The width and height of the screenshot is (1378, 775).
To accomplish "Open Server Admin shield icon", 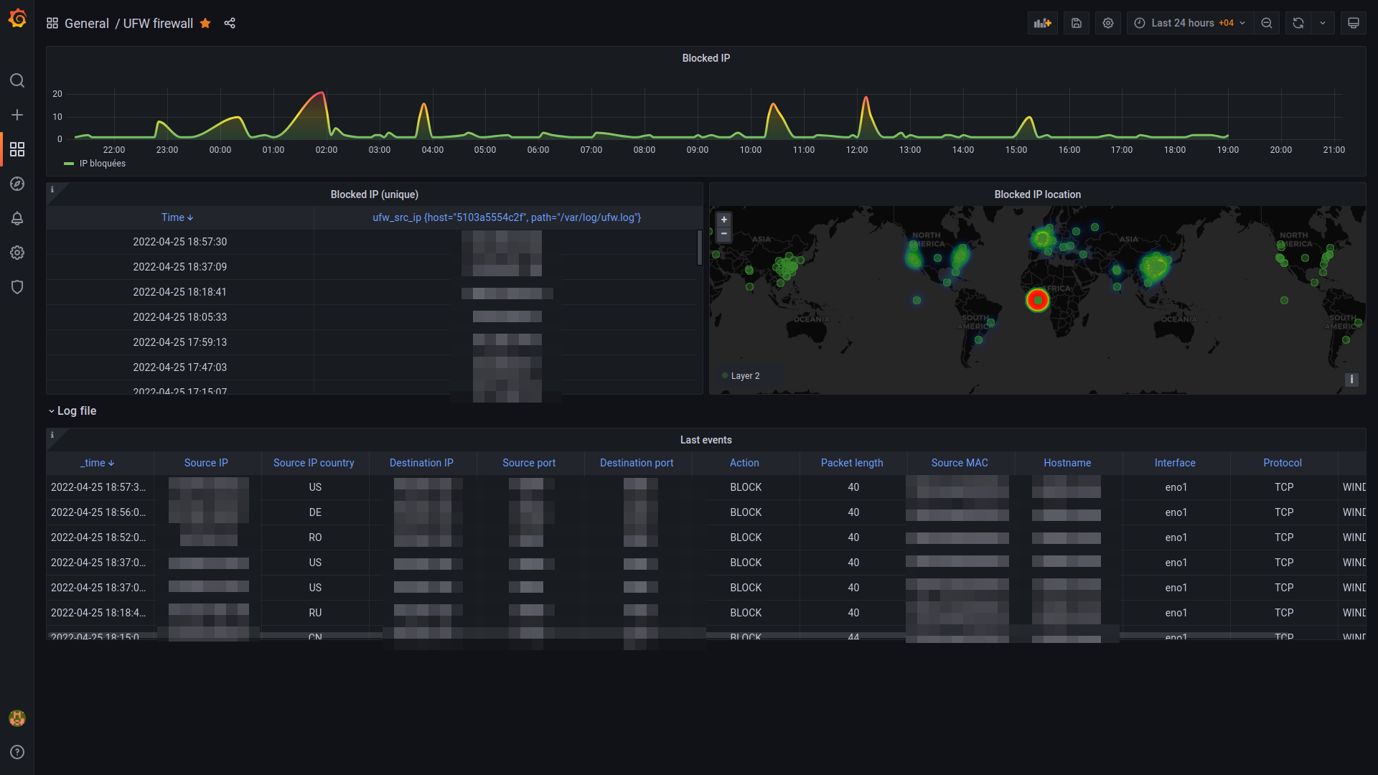I will (17, 287).
